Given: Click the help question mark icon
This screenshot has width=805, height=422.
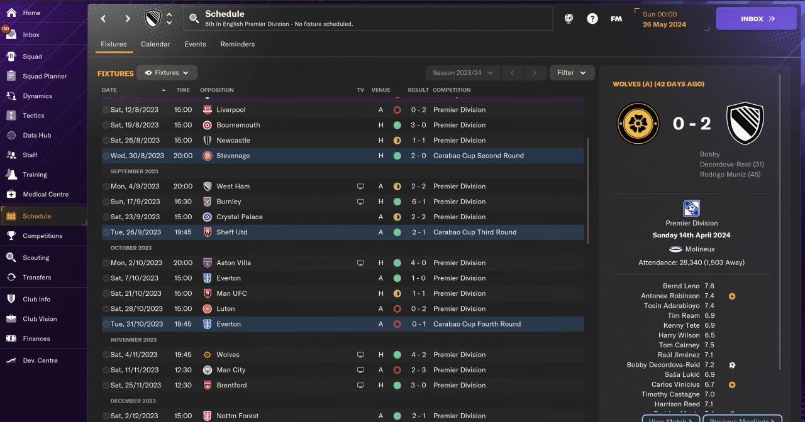Looking at the screenshot, I should point(592,19).
